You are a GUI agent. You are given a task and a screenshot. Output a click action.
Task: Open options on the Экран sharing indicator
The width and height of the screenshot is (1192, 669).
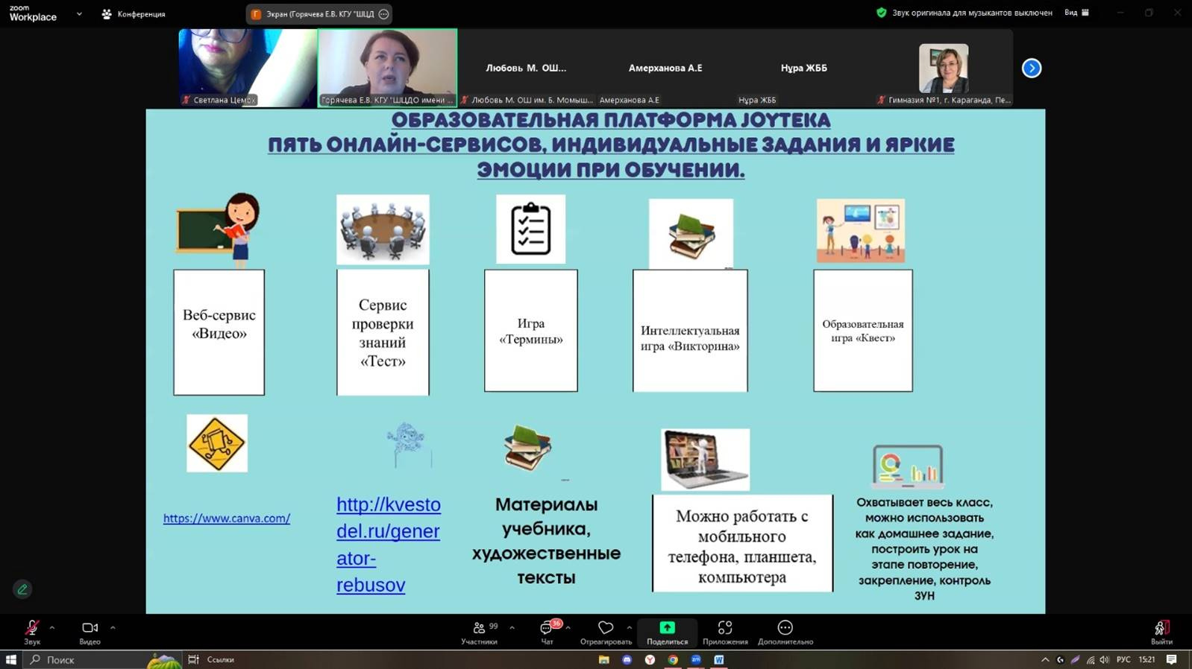tap(383, 14)
